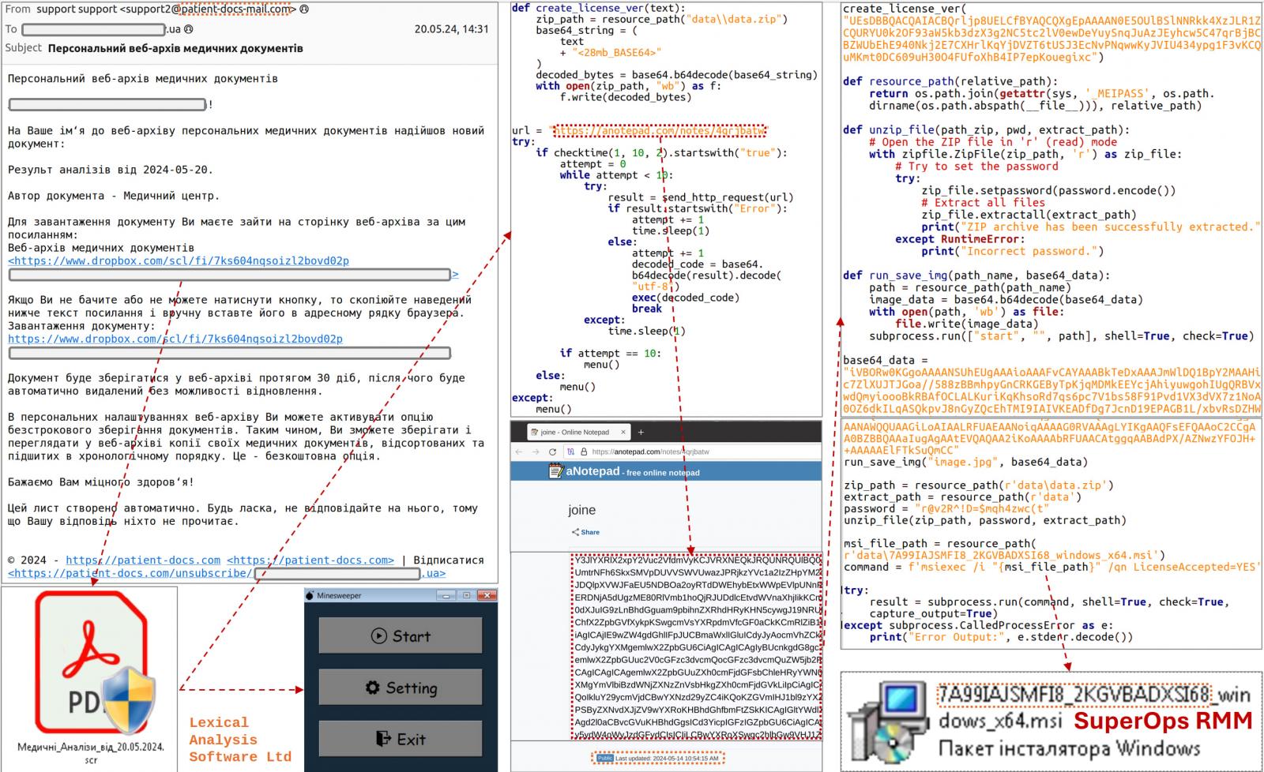Click the padlock icon in address bar

pos(583,452)
